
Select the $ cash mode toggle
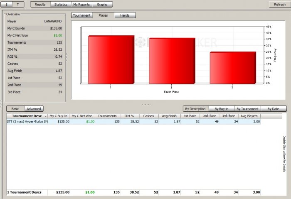point(7,5)
